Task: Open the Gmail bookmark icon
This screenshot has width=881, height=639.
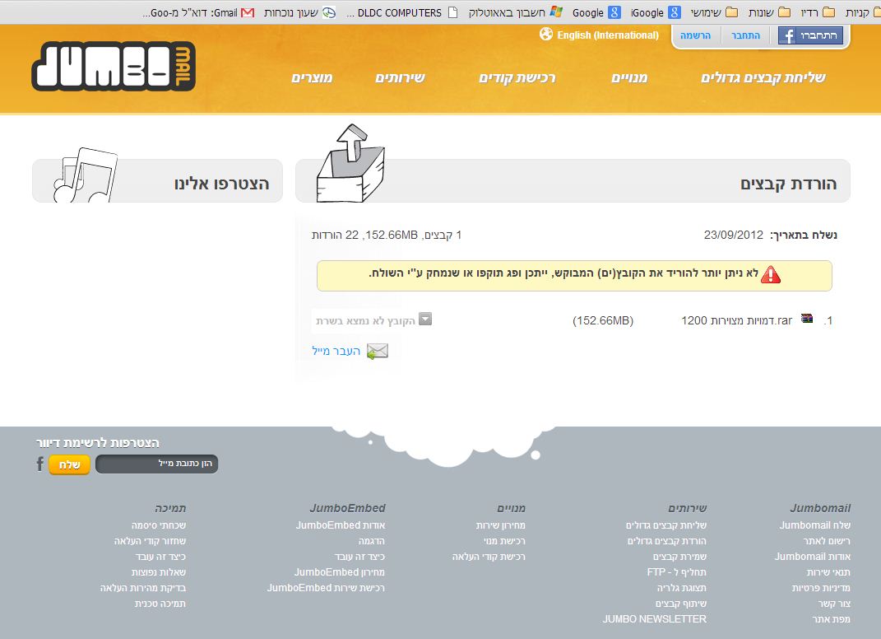Action: point(248,12)
